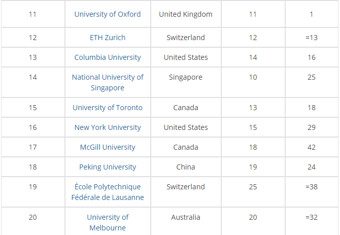Open the Columbia University link
340x235 pixels.
click(108, 57)
